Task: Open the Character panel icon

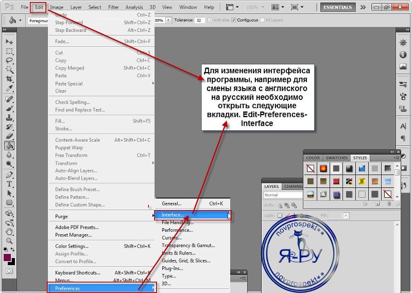Action: [403, 126]
